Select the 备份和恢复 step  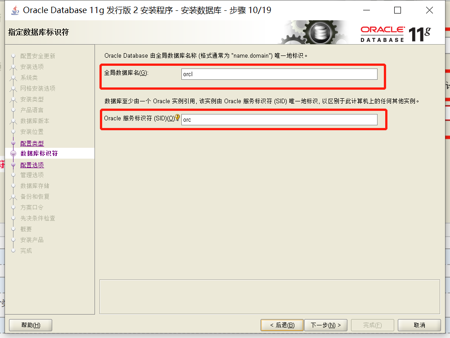click(x=35, y=196)
